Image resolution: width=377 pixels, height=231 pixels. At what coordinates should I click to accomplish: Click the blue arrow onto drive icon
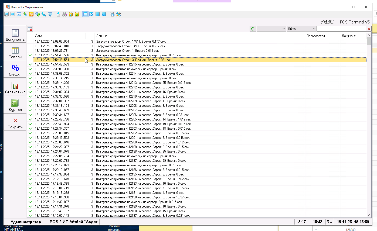58,15
